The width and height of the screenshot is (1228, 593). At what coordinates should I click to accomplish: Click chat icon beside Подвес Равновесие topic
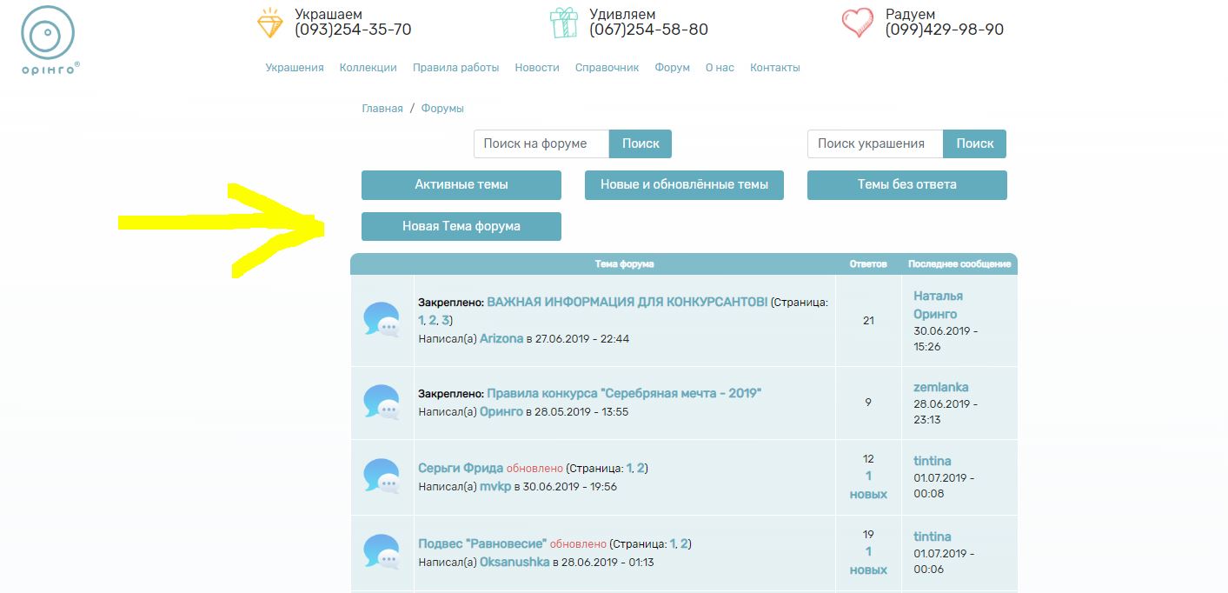[x=382, y=552]
